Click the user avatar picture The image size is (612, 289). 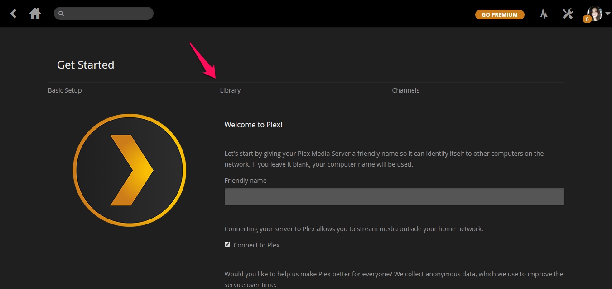[x=595, y=13]
